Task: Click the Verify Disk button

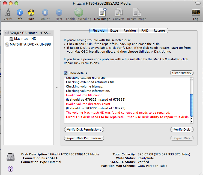Action: coord(182,129)
